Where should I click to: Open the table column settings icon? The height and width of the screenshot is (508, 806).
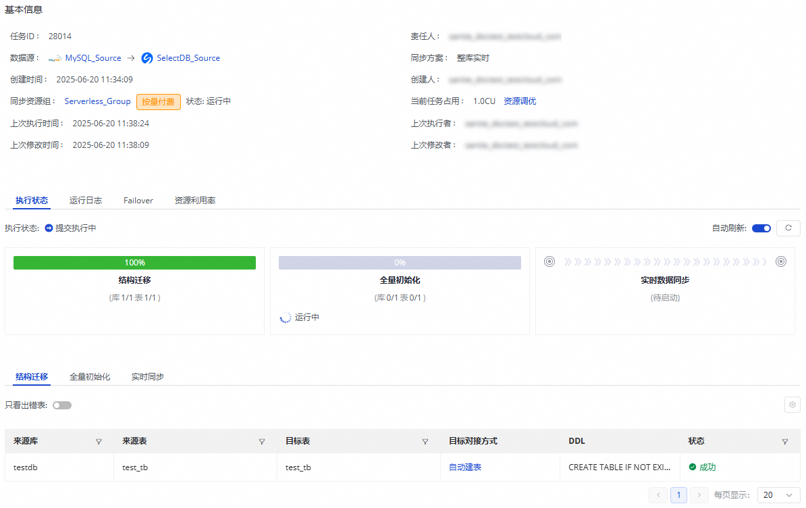pos(792,405)
